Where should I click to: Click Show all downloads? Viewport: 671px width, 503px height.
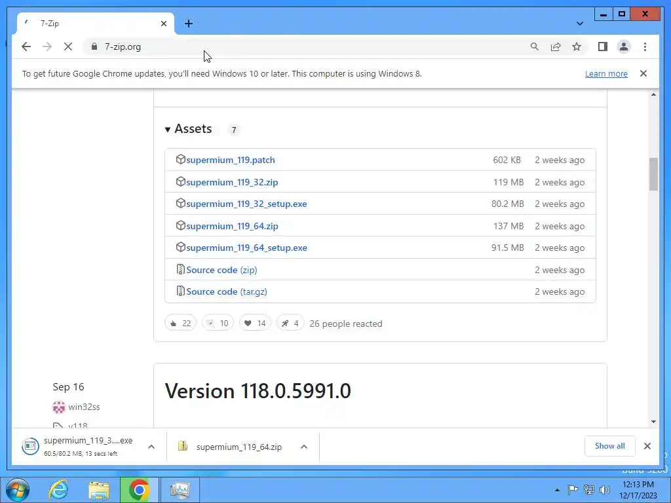pyautogui.click(x=610, y=446)
